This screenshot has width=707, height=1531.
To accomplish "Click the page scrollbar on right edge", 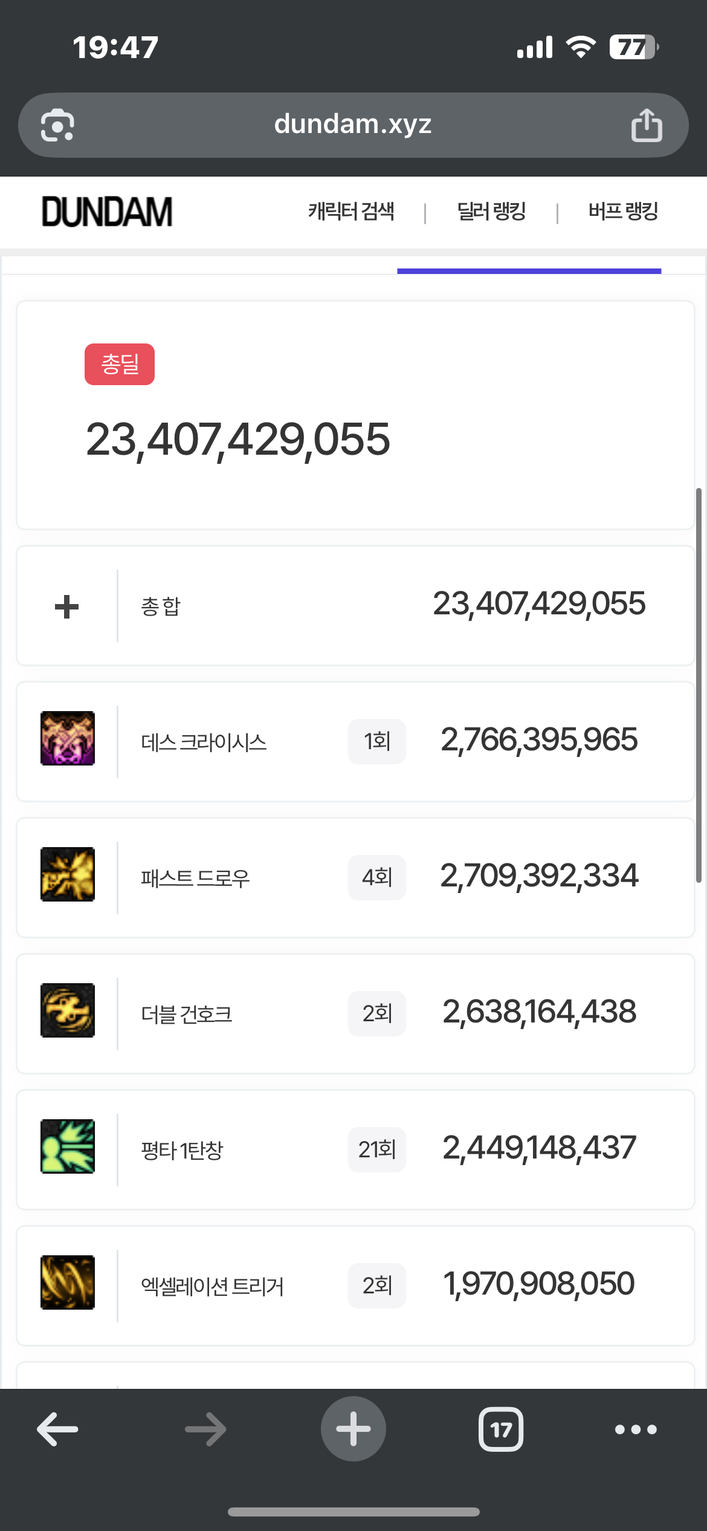I will [699, 683].
